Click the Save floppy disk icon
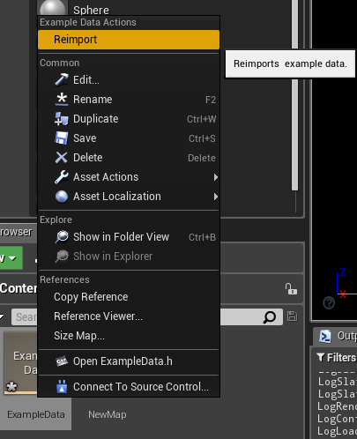This screenshot has height=439, width=357. 62,138
